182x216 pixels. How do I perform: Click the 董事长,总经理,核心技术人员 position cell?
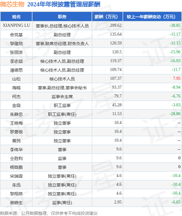click(62, 26)
